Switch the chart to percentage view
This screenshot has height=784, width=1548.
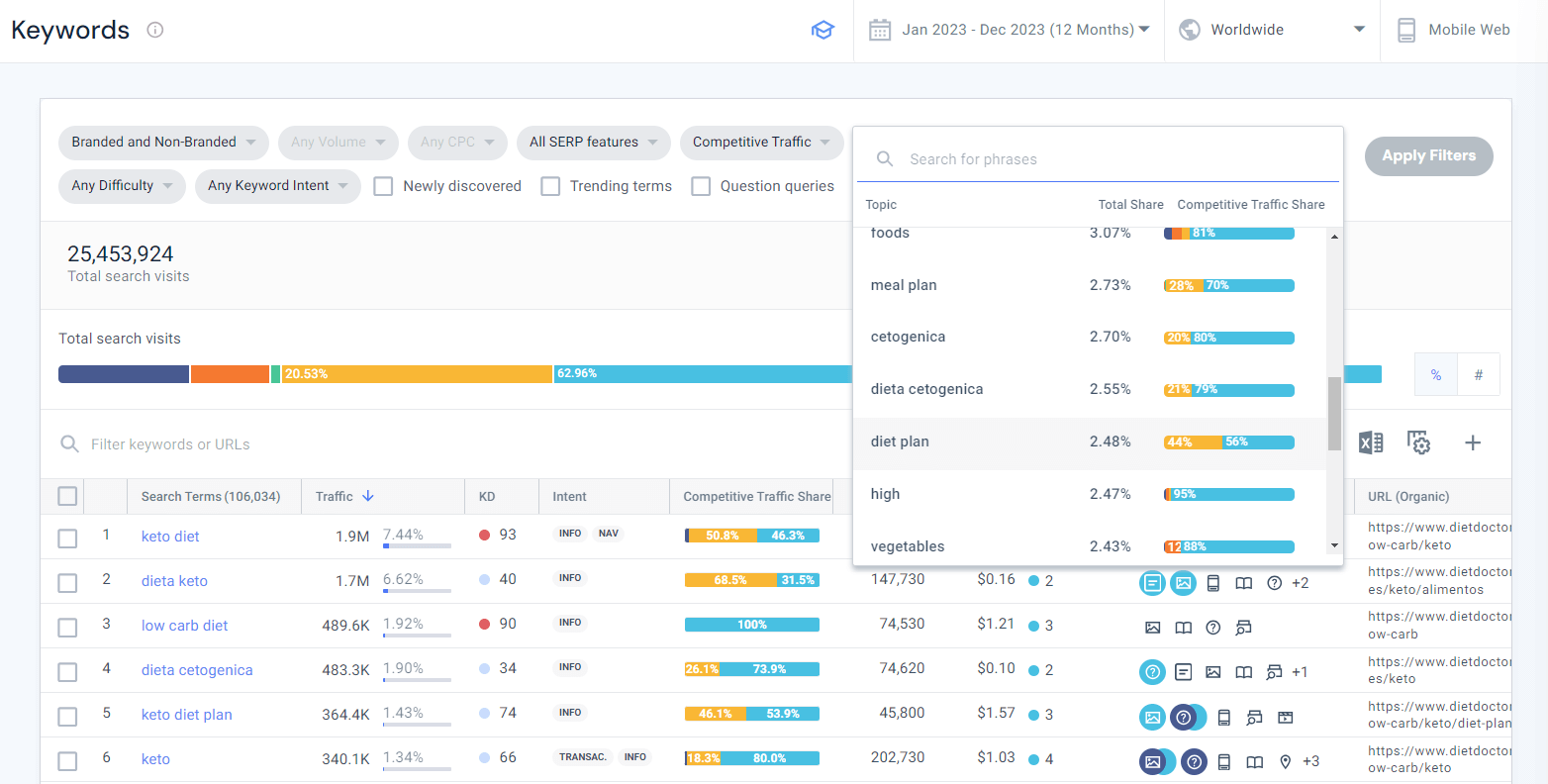(x=1436, y=375)
